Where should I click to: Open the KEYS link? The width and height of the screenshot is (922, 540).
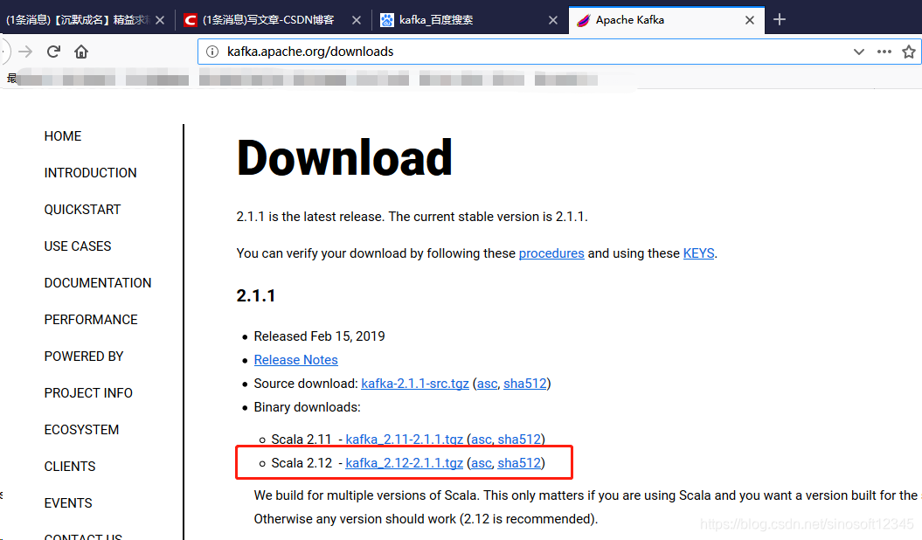tap(698, 253)
